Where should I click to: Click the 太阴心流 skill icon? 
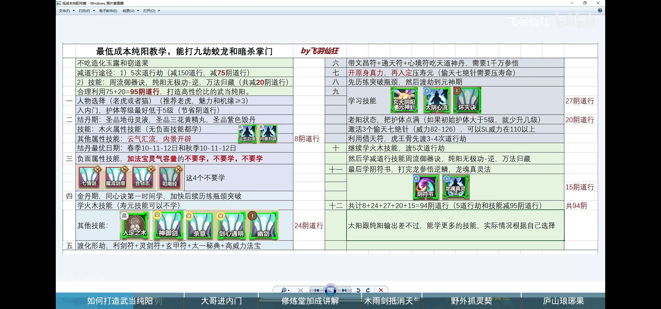437,100
